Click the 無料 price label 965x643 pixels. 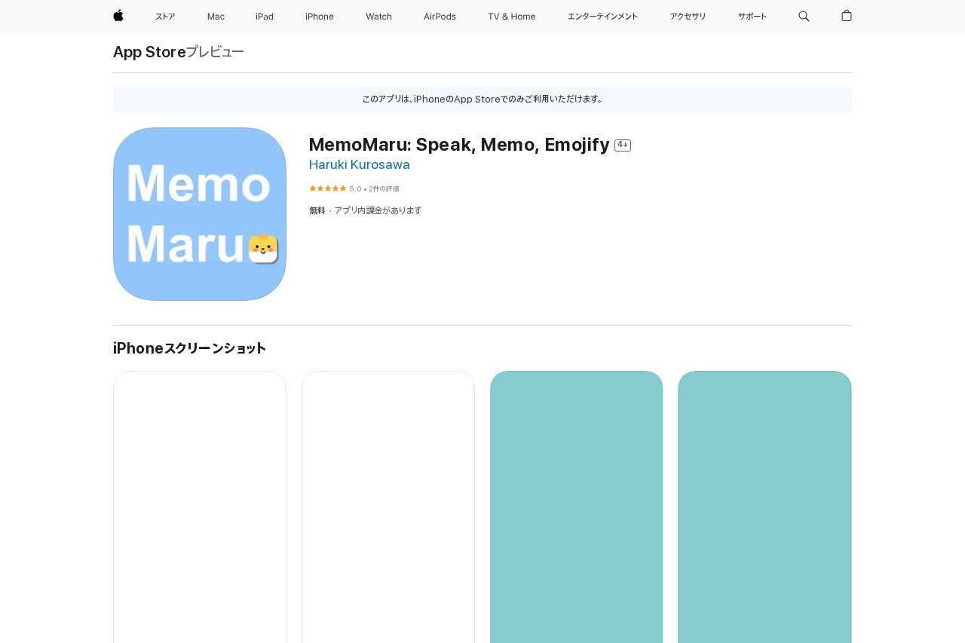coord(317,210)
